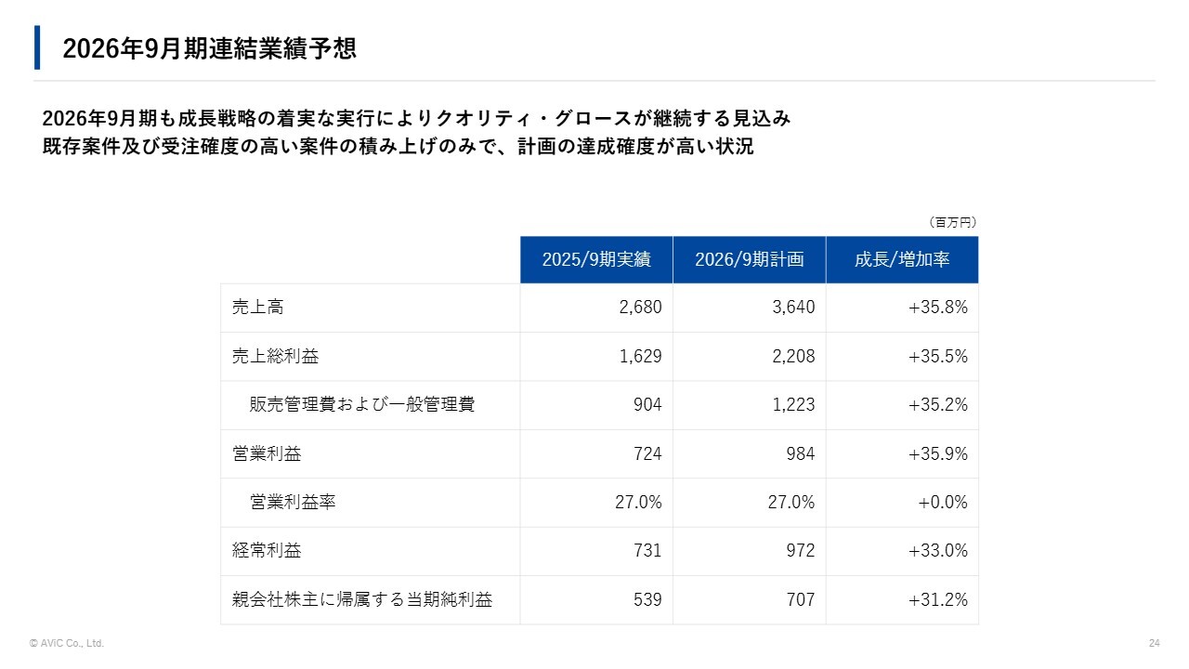Click the 売上高 row label
The width and height of the screenshot is (1189, 669).
[258, 308]
